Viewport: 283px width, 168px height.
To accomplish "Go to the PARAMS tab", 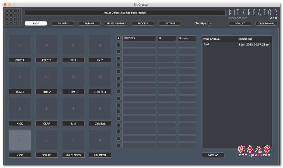I will point(89,23).
